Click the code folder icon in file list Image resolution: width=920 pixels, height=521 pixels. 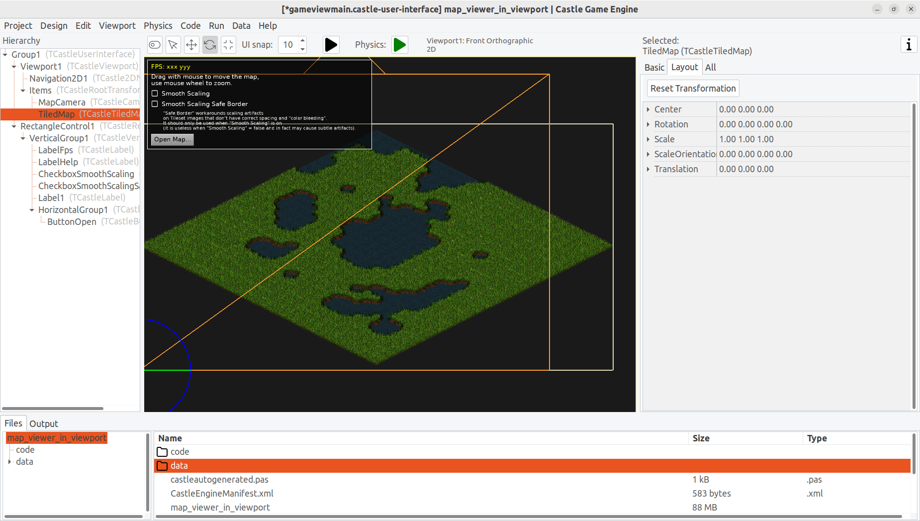(x=162, y=452)
